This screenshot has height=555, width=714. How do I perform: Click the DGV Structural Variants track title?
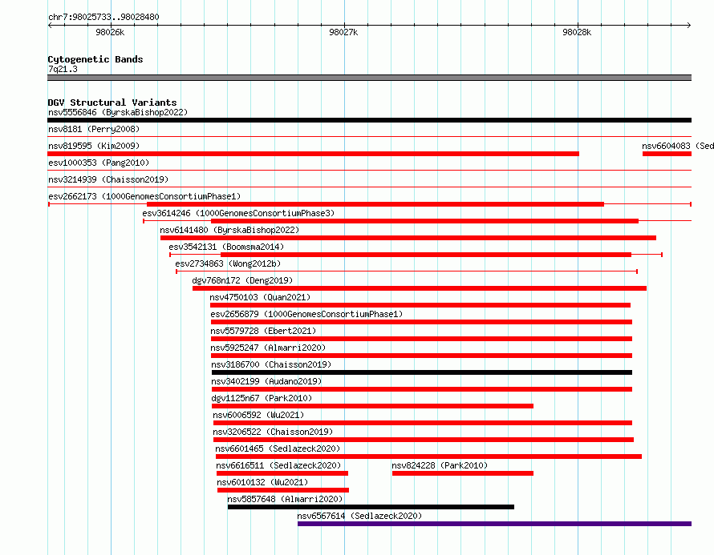pos(112,103)
